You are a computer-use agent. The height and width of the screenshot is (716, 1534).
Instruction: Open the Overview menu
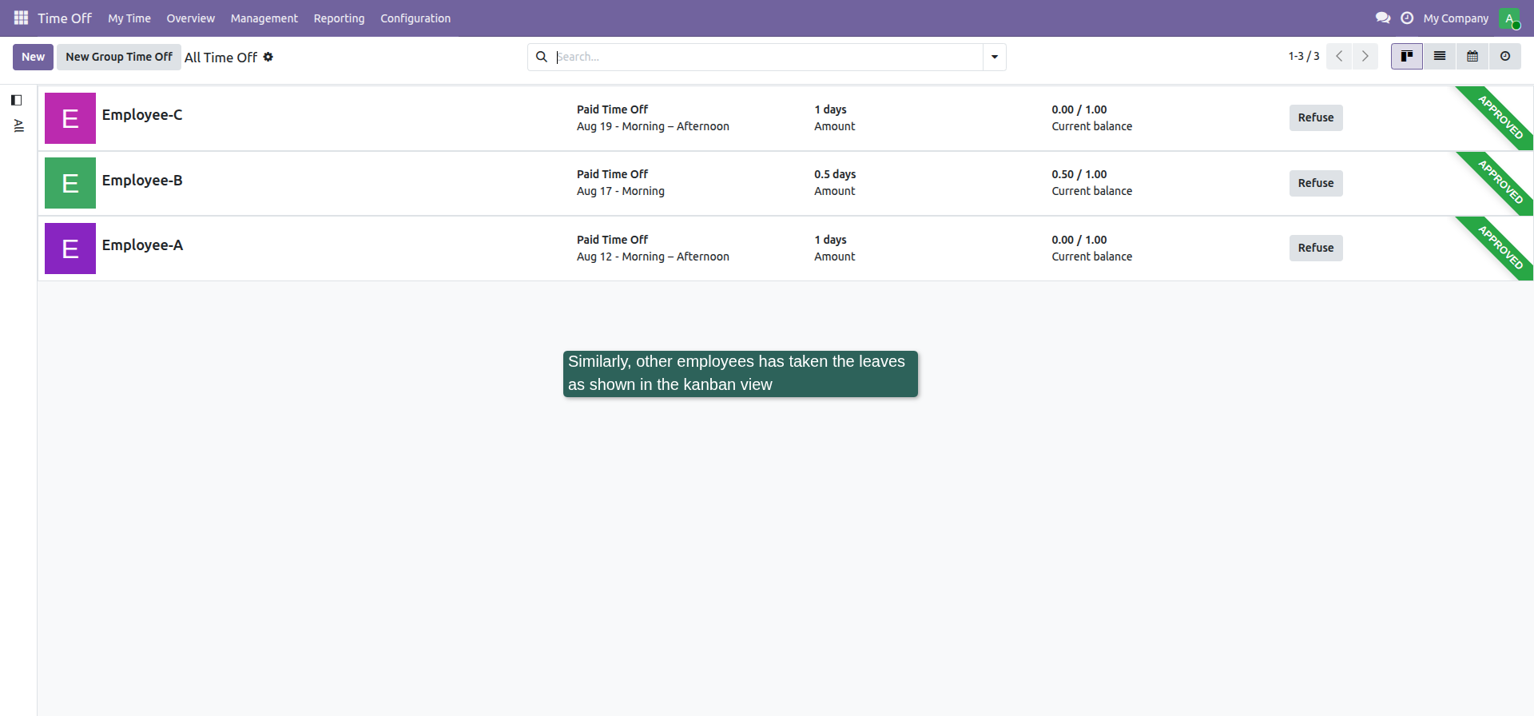click(x=190, y=18)
